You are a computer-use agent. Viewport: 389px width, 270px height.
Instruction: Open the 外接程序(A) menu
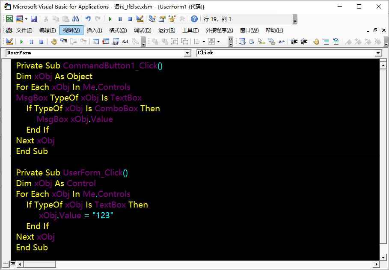(x=219, y=30)
